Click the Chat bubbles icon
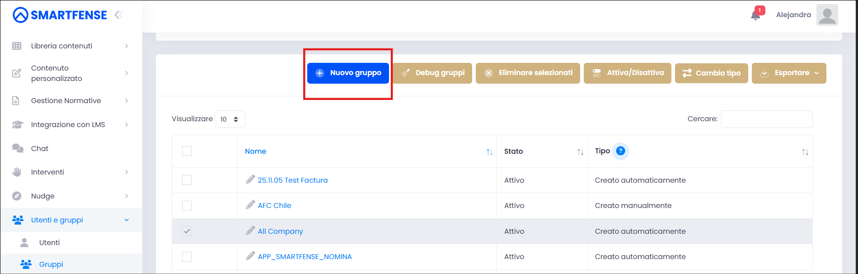The image size is (858, 274). [x=18, y=148]
